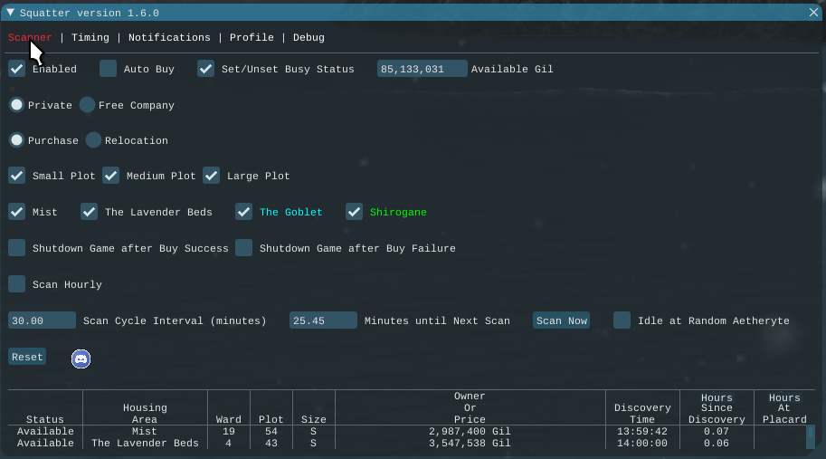The height and width of the screenshot is (459, 826).
Task: Disable The Goblet housing area
Action: 244,212
